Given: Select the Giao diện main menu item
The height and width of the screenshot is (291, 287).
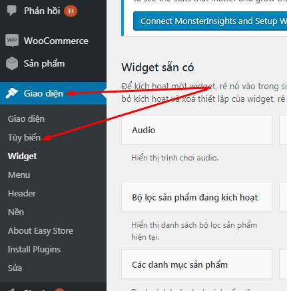Looking at the screenshot, I should click(x=53, y=93).
